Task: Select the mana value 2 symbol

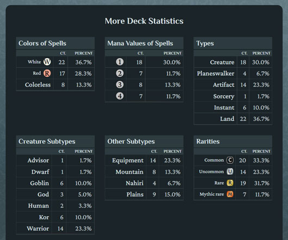Action: [120, 73]
